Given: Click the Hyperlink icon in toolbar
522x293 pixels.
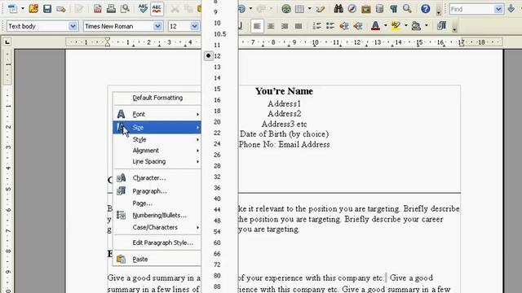Looking at the screenshot, I should pos(286,9).
